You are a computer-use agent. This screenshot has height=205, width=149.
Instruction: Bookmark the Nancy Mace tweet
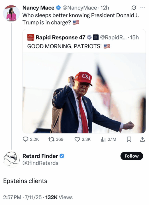click(129, 139)
